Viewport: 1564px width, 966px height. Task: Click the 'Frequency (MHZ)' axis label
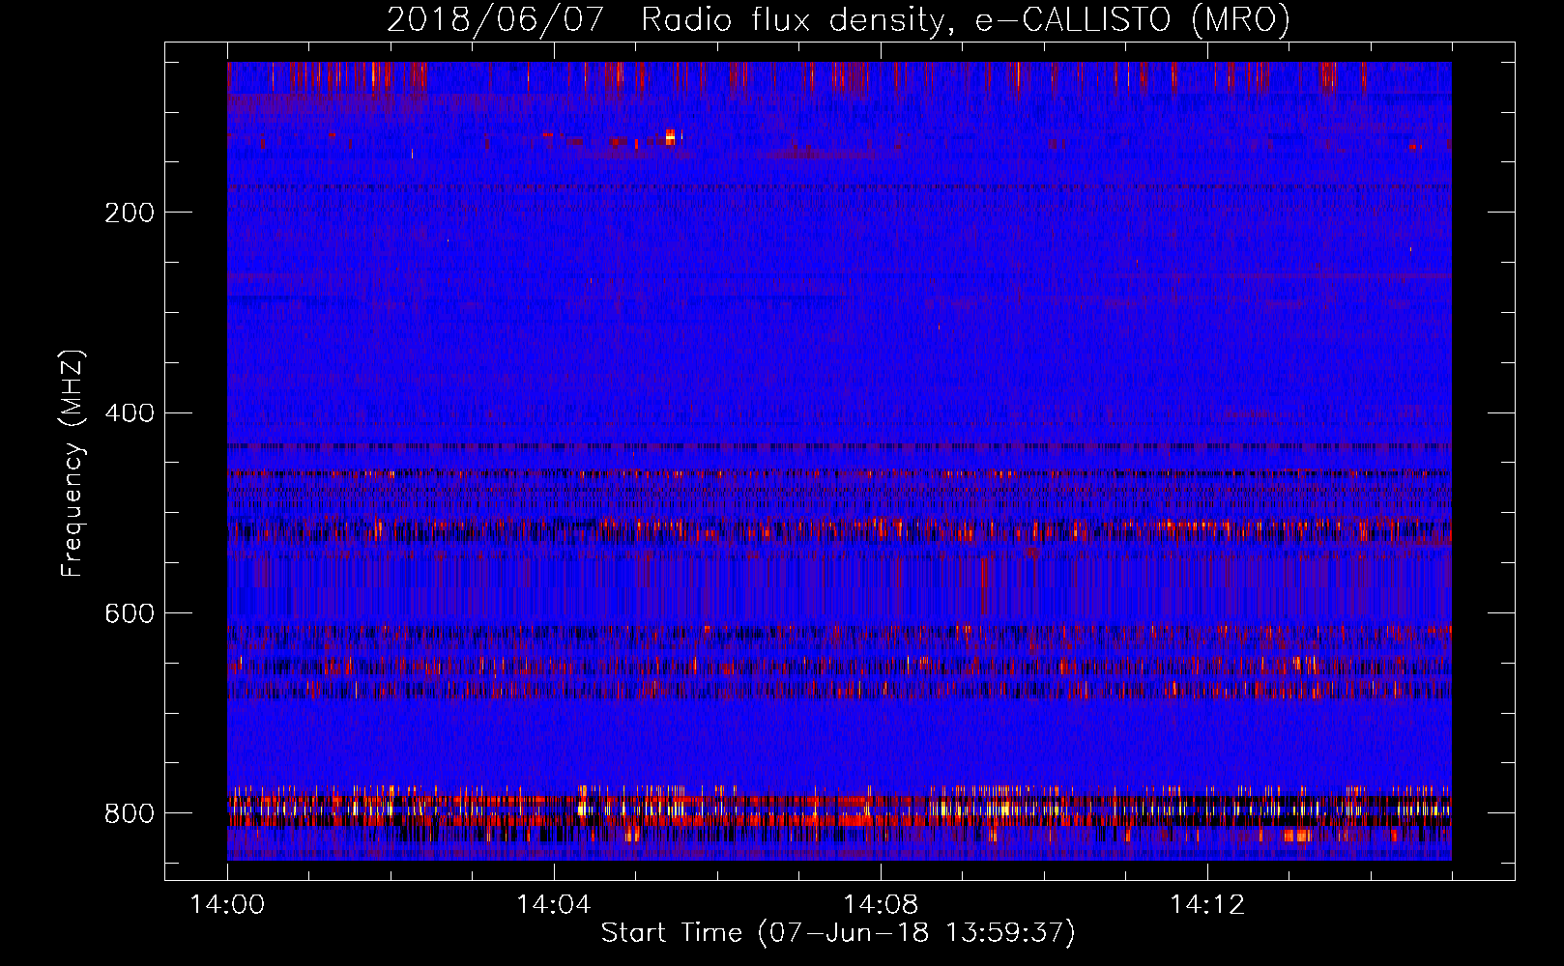72,464
